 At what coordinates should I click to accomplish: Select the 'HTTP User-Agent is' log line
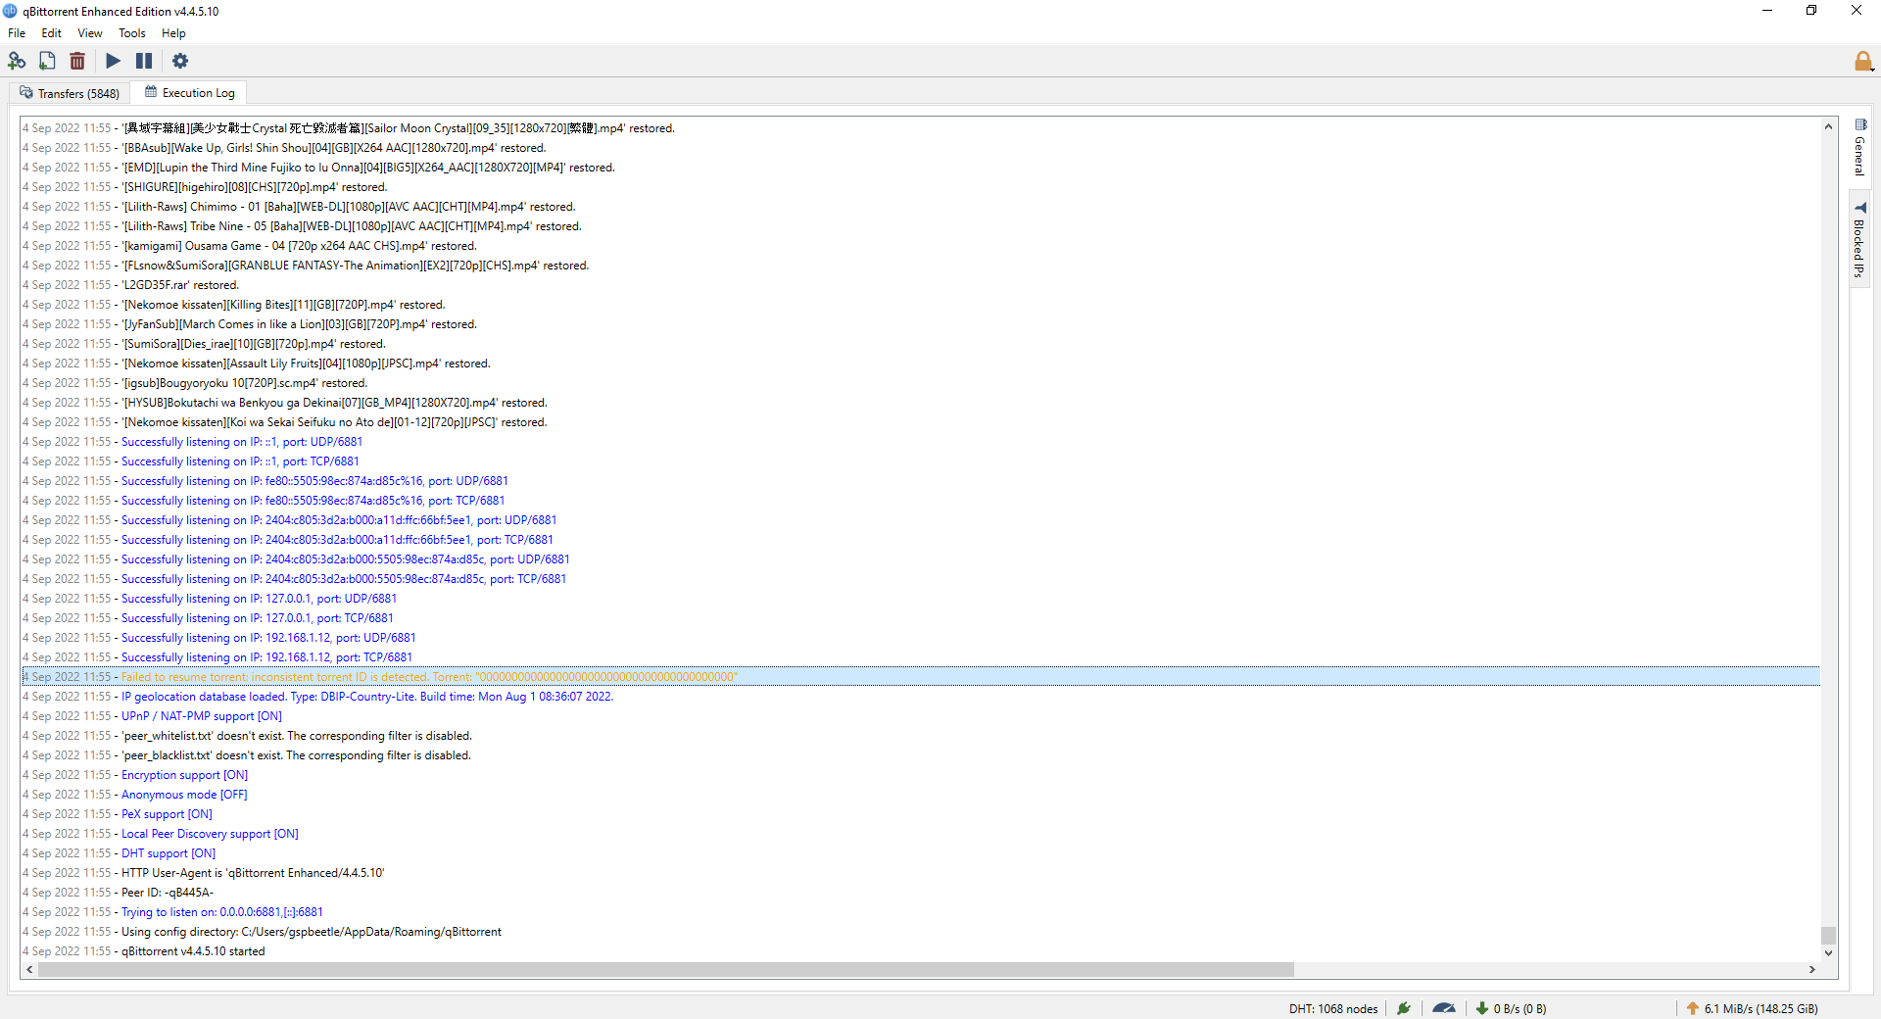(x=920, y=873)
